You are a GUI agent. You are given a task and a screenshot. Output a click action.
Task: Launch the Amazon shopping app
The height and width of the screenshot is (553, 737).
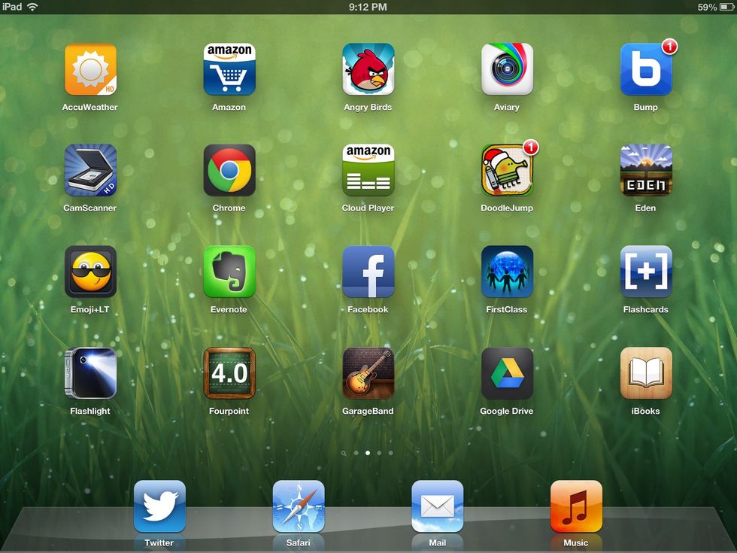229,69
